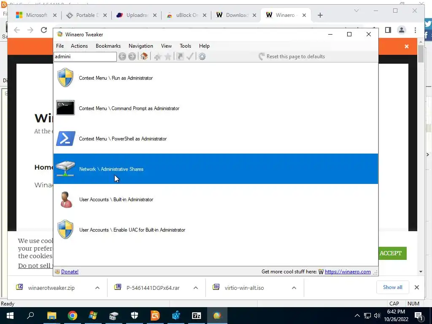The image size is (432, 324).
Task: Click Show all downloads button
Action: (393, 287)
